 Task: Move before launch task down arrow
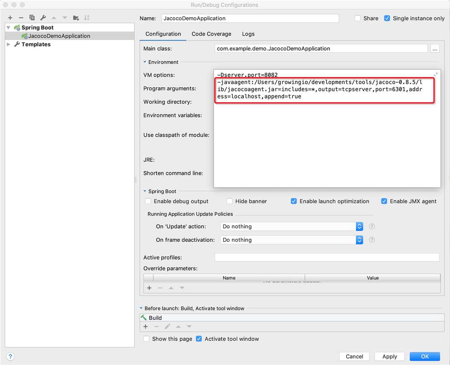click(189, 326)
